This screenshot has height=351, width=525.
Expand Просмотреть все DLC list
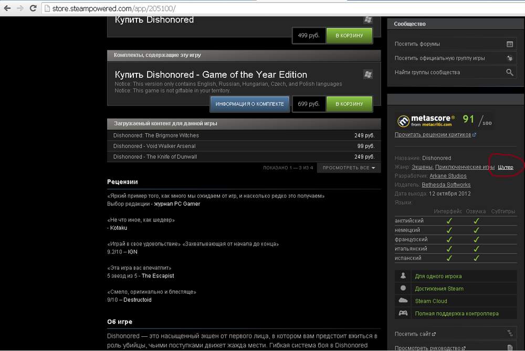[x=349, y=168]
